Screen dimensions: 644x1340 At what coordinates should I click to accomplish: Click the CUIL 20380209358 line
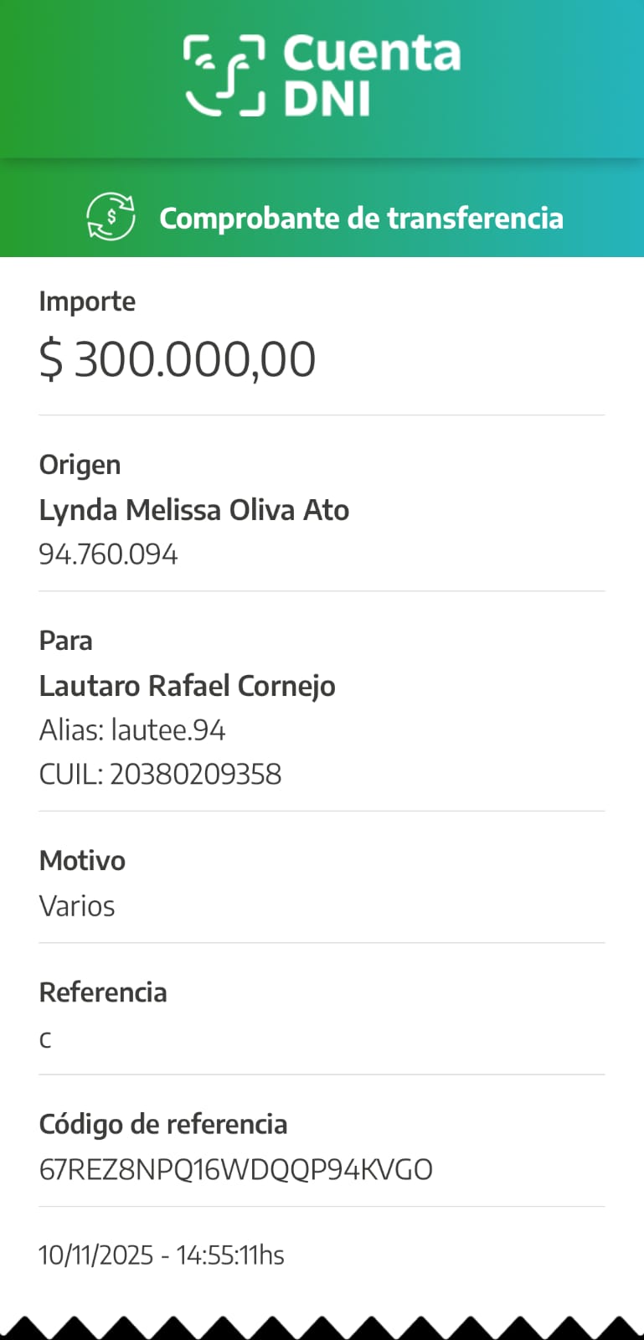pyautogui.click(x=160, y=774)
